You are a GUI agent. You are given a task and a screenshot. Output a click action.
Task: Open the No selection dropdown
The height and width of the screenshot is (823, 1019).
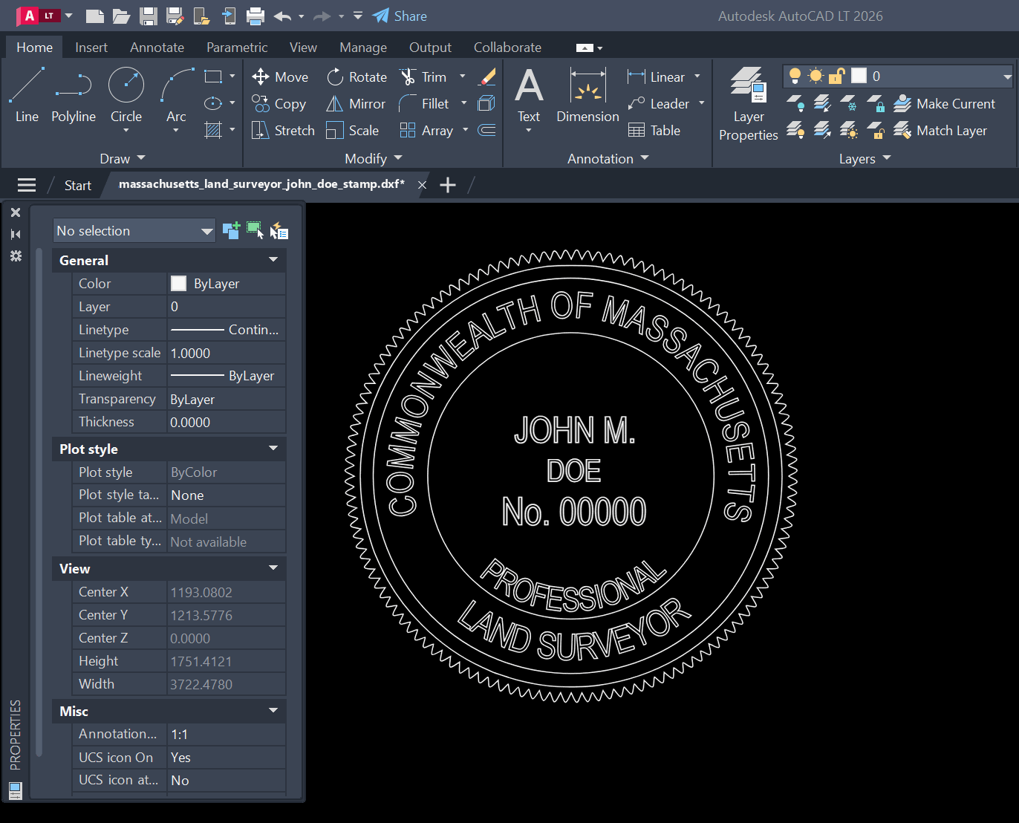click(x=134, y=231)
